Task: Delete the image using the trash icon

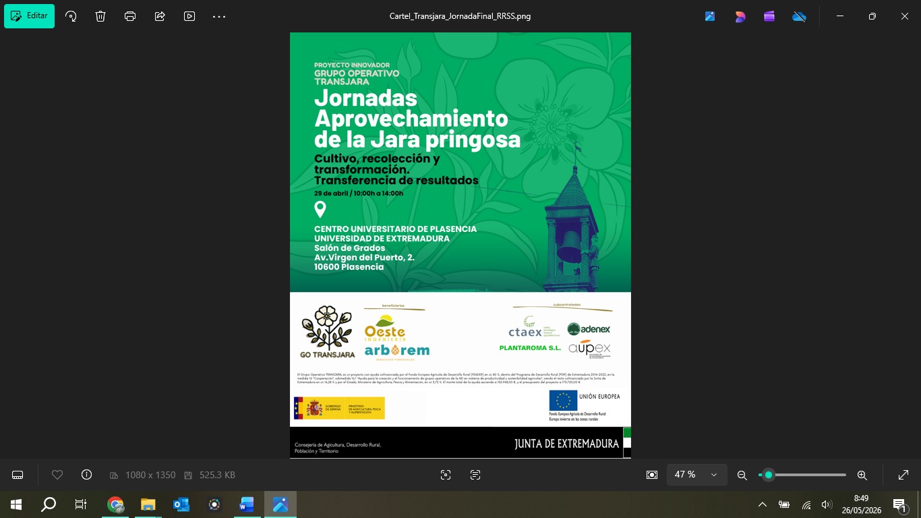Action: [x=100, y=16]
